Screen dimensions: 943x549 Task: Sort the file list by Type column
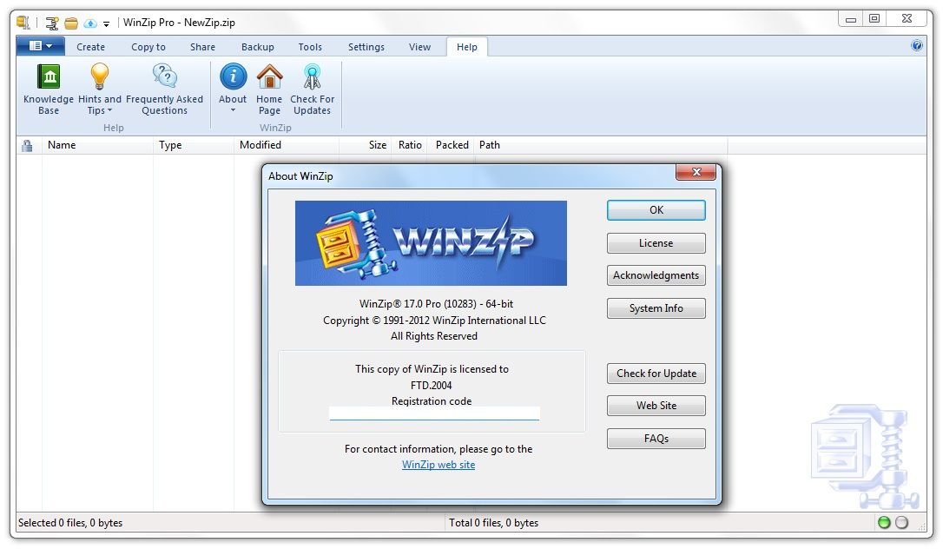click(x=193, y=146)
